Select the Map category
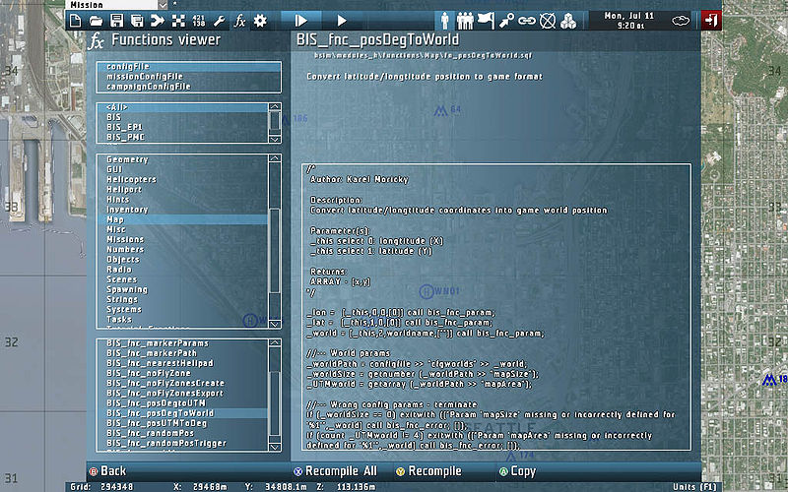The height and width of the screenshot is (492, 788). tap(183, 219)
